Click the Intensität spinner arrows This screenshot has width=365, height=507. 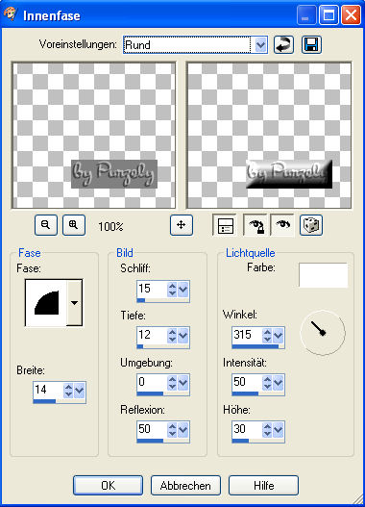pyautogui.click(x=267, y=383)
